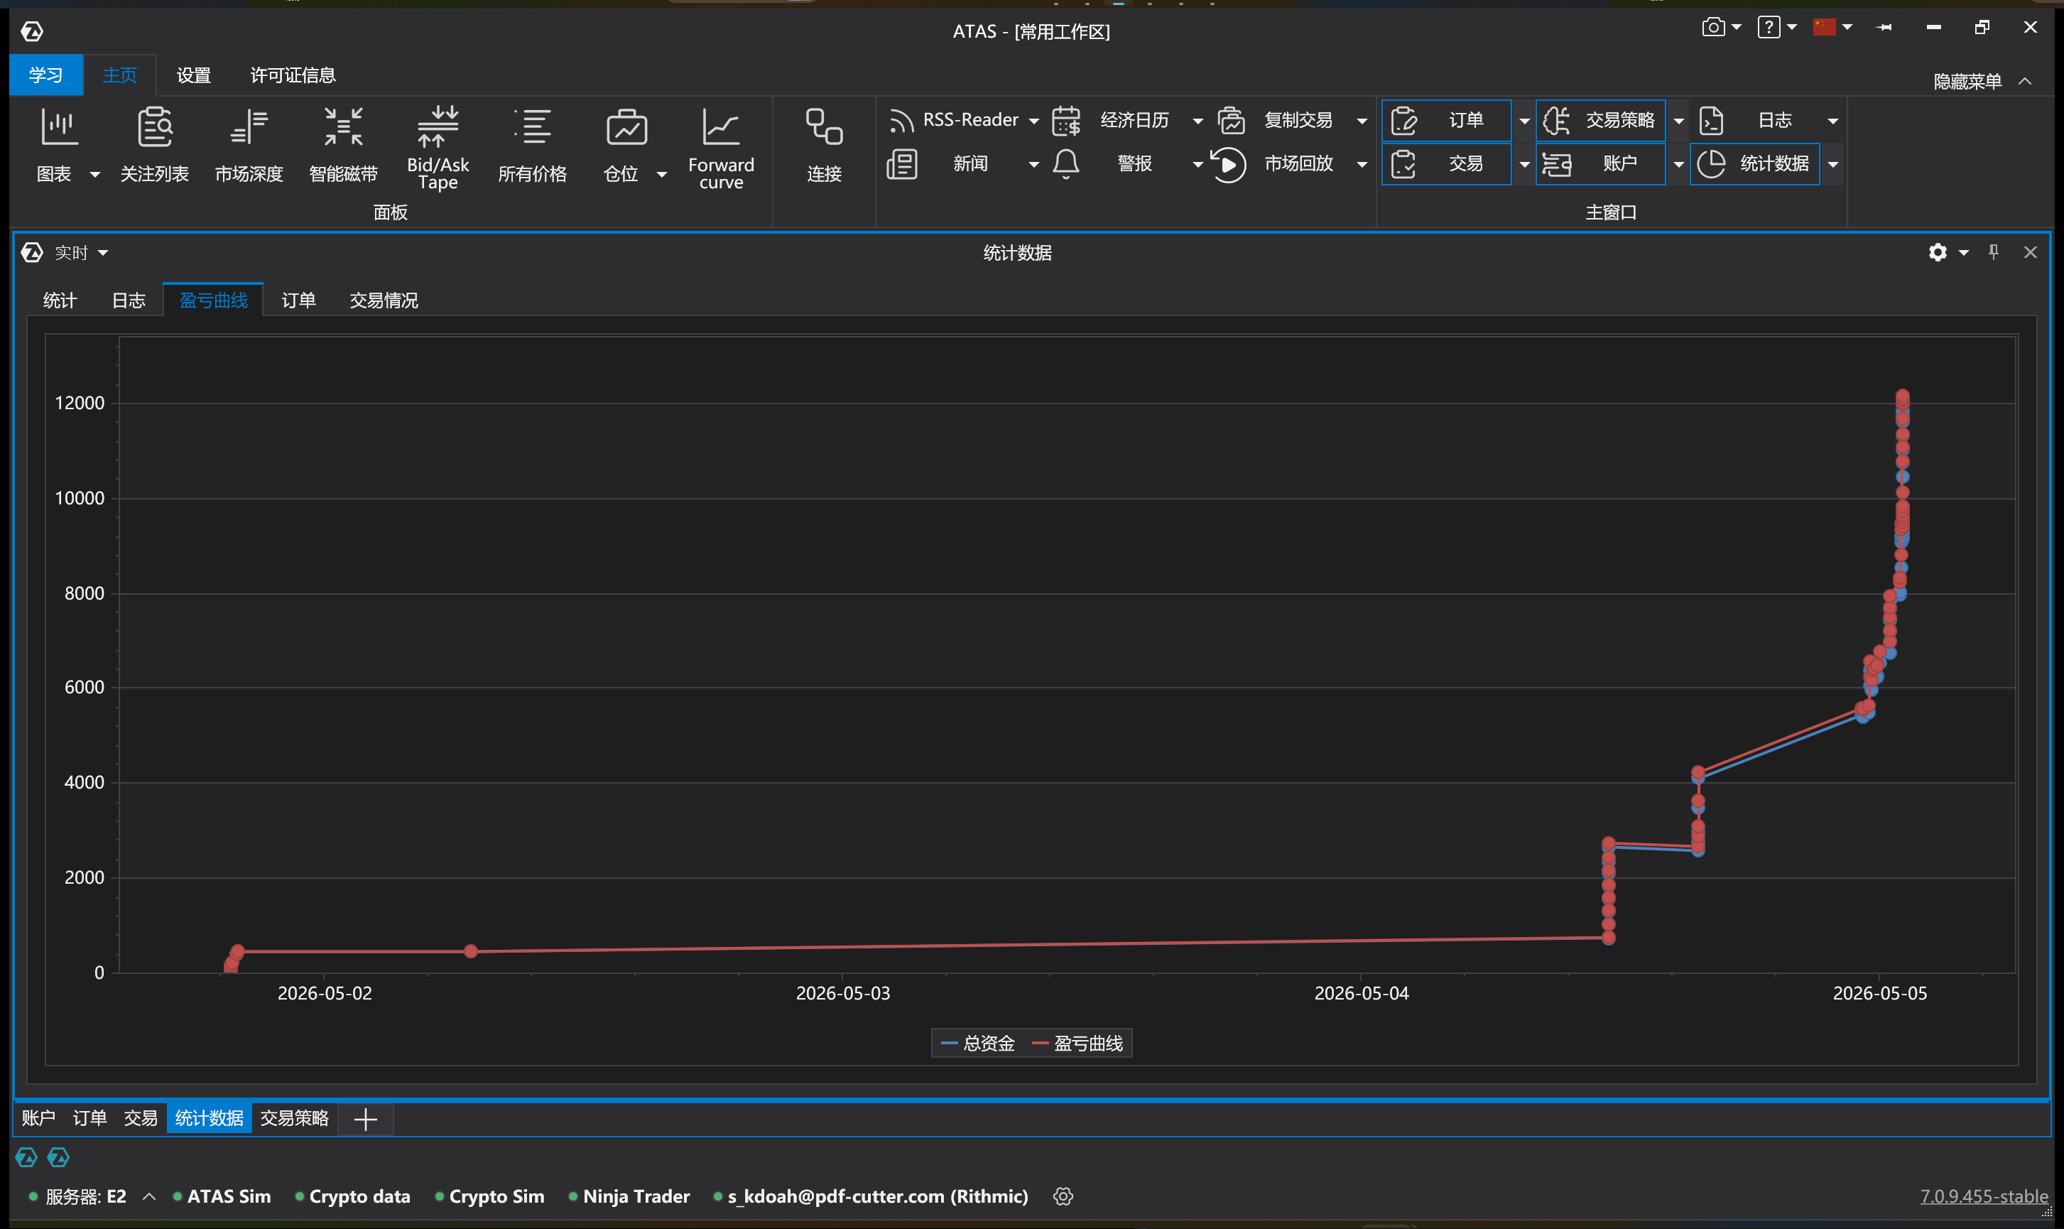
Task: Close the 统计数据 panel
Action: click(x=2030, y=251)
